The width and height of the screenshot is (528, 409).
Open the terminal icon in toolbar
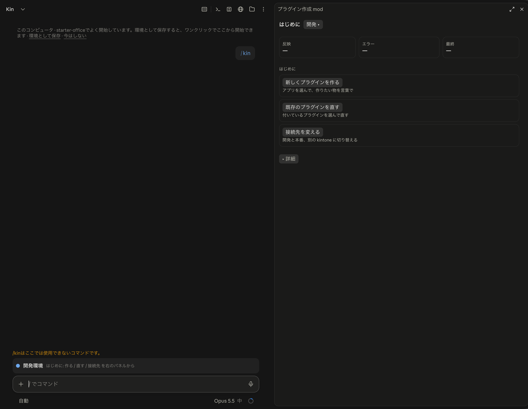coord(218,9)
